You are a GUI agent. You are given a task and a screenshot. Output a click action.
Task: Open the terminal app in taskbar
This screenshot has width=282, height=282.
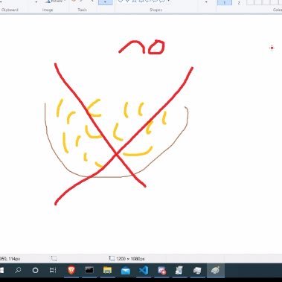[89, 270]
